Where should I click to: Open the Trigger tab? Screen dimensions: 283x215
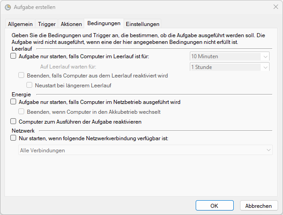click(x=47, y=24)
